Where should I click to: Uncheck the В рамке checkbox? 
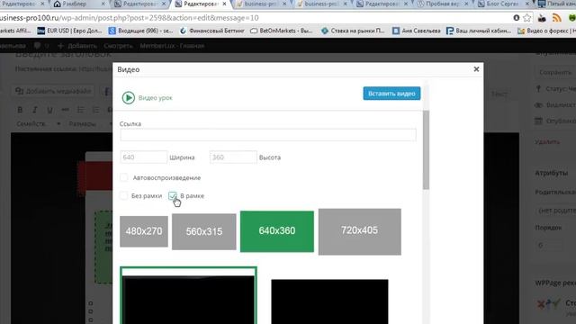173,196
